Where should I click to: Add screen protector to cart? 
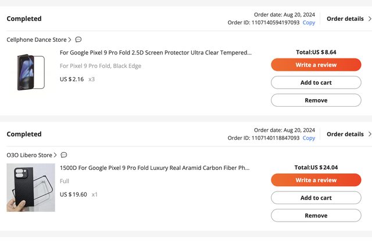pyautogui.click(x=316, y=82)
